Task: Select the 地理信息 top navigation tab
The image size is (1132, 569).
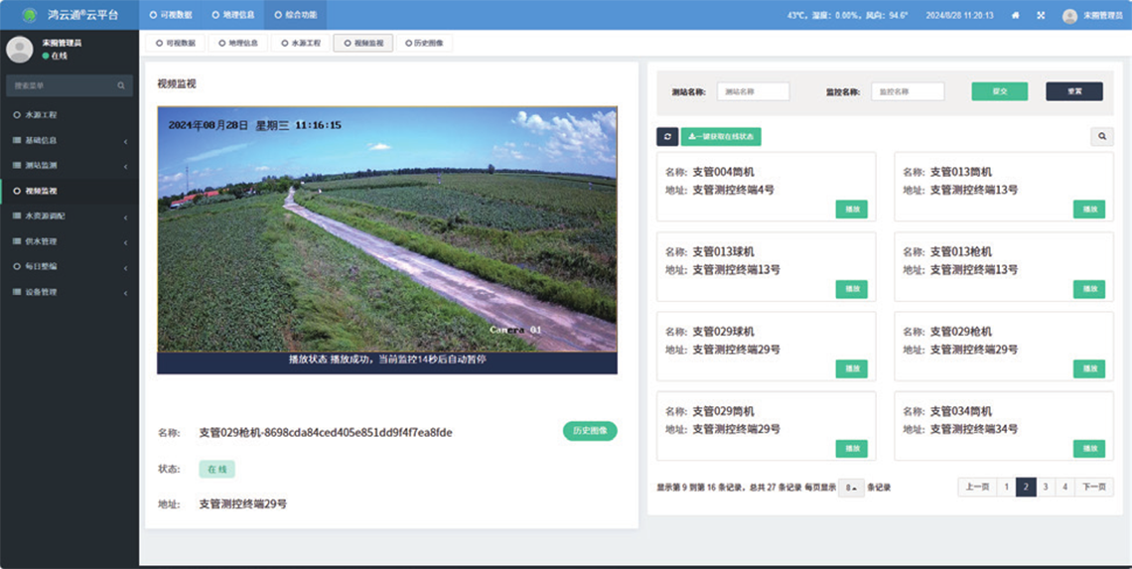Action: pos(230,15)
